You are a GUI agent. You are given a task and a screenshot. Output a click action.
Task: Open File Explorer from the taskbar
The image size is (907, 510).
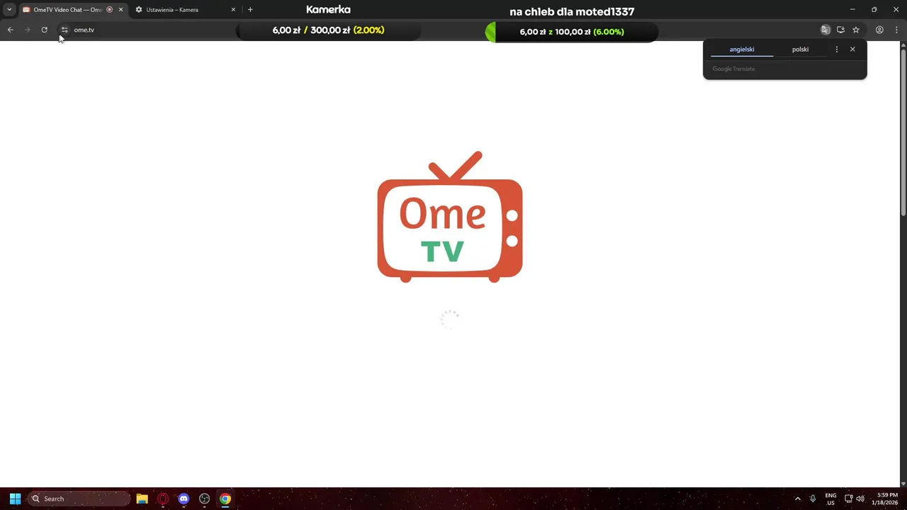pos(142,499)
